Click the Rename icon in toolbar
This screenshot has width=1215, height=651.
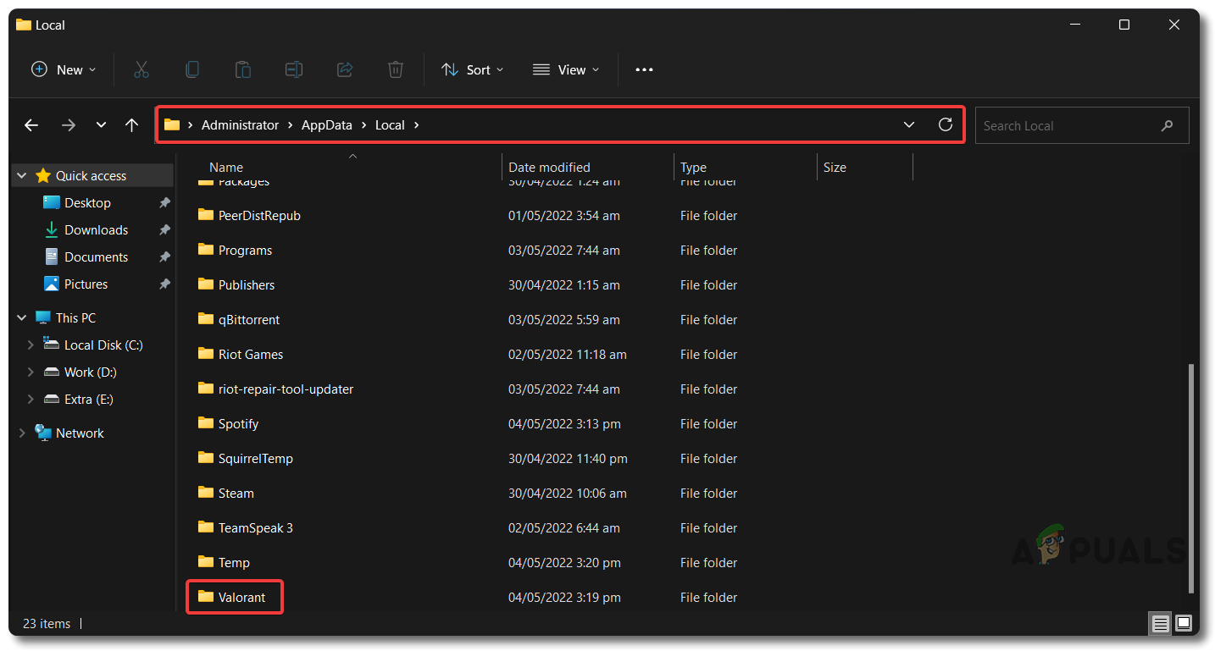pos(294,69)
